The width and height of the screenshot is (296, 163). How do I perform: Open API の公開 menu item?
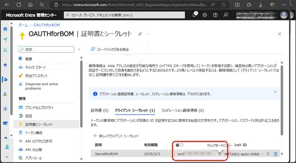(33, 150)
